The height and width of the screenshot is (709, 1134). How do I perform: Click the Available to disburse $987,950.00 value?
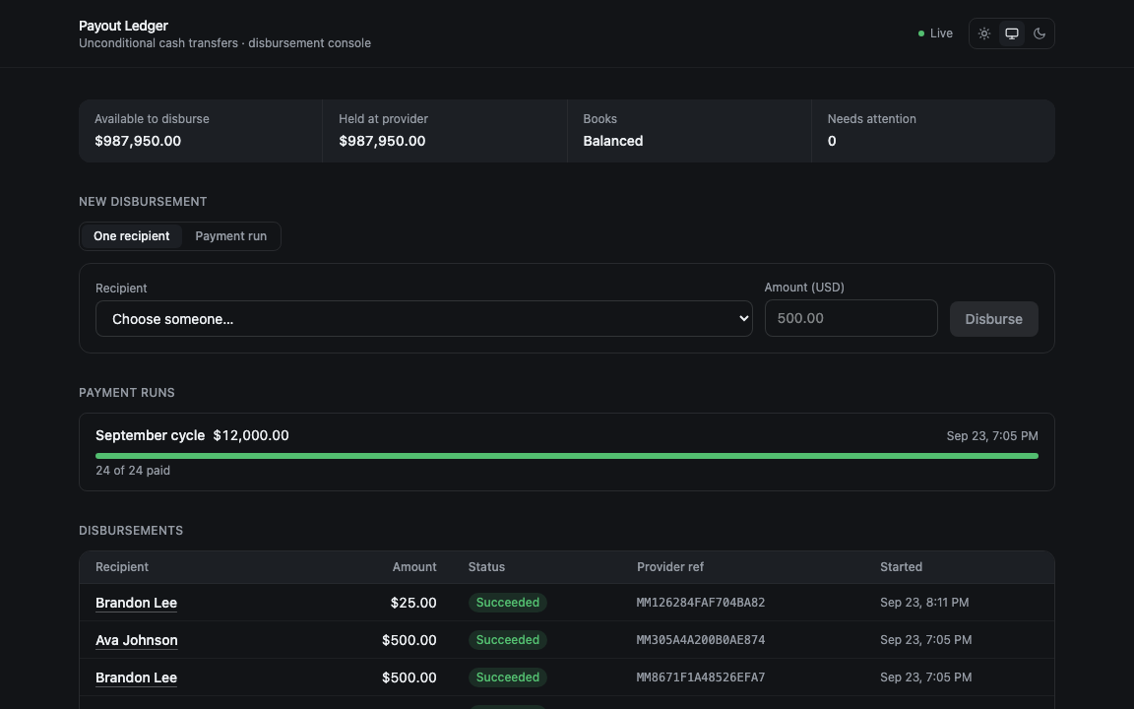tap(138, 141)
